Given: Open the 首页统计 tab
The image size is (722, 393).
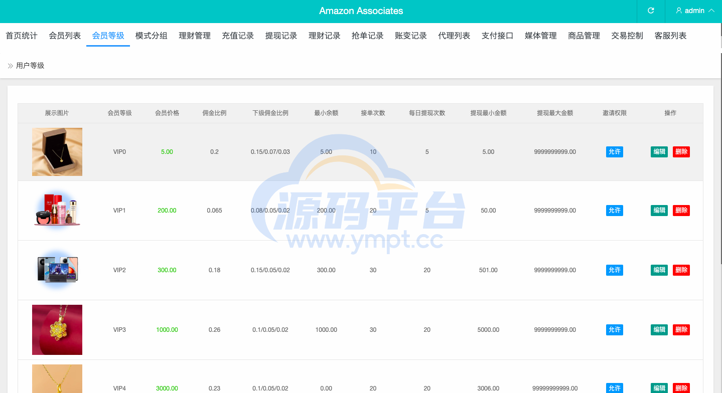Looking at the screenshot, I should click(x=22, y=36).
